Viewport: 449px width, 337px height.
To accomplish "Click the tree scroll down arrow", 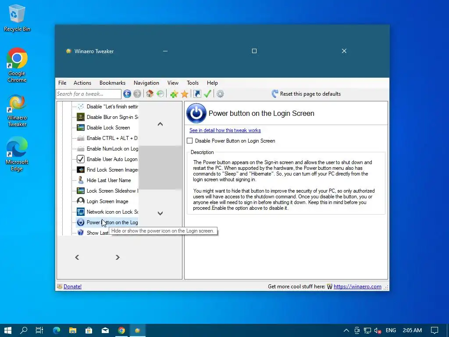I will pyautogui.click(x=160, y=213).
